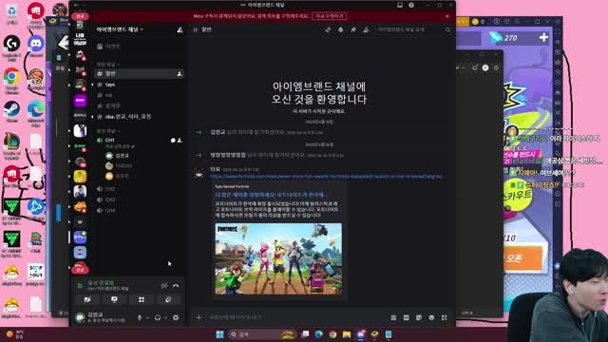
Task: Expand thread arrow beside tayo channel
Action: [x=93, y=85]
